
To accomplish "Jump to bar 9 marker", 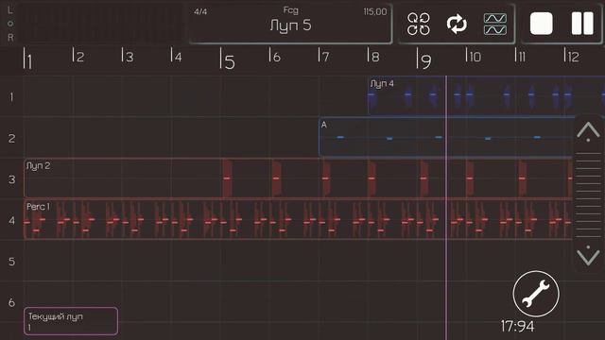I will [424, 59].
